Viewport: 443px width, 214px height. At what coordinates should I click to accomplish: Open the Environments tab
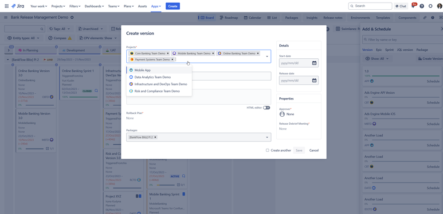(x=360, y=17)
